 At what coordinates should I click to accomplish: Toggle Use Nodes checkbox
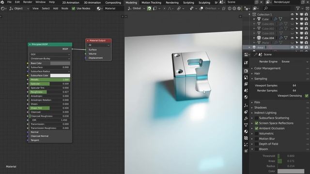pos(73,9)
